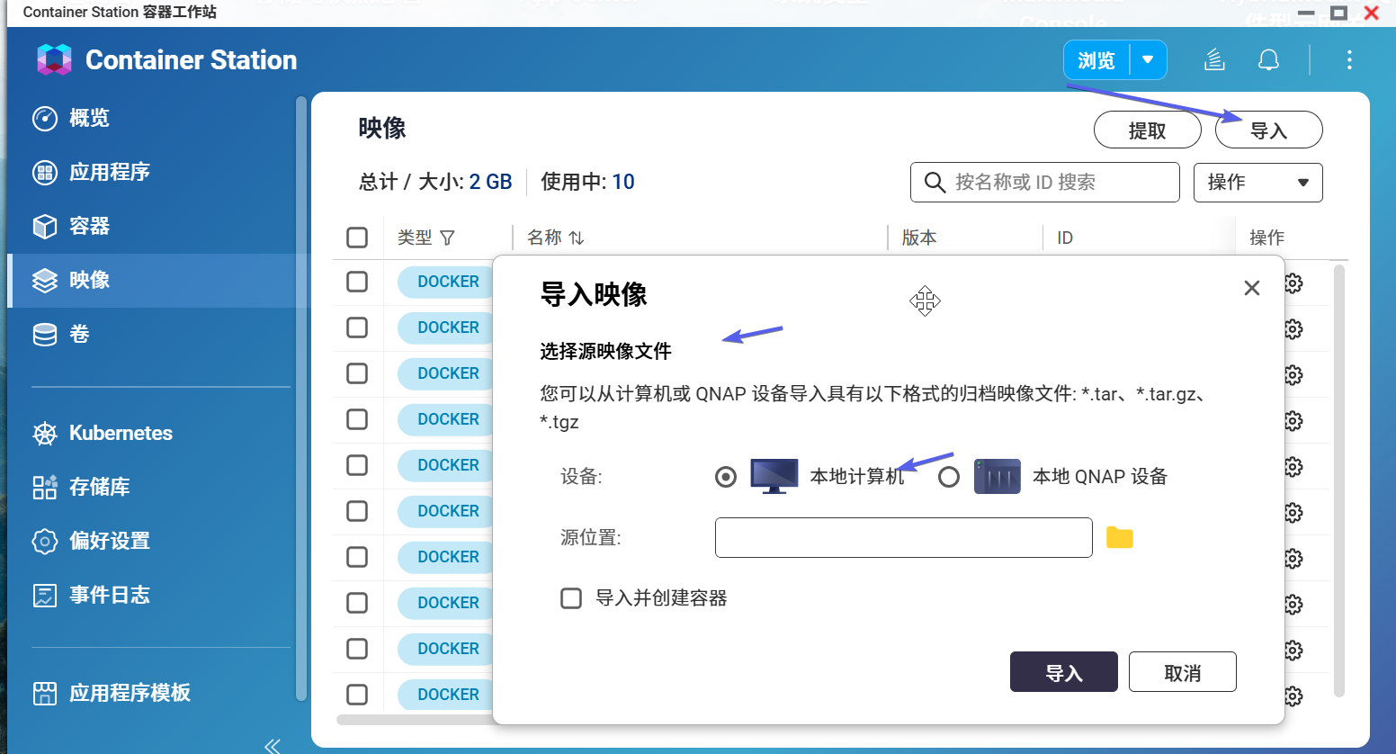Image resolution: width=1396 pixels, height=754 pixels.
Task: Check the first DOCKER row checkbox
Action: (357, 282)
